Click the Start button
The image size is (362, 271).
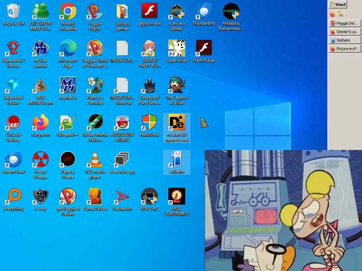click(338, 4)
